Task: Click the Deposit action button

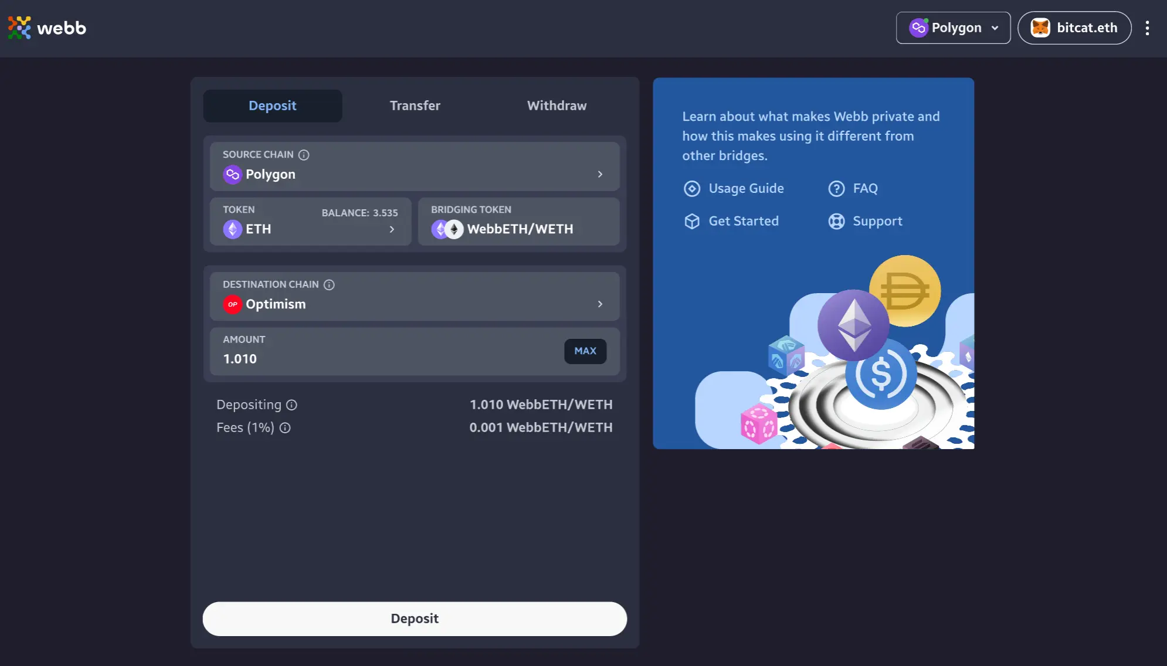Action: tap(415, 619)
